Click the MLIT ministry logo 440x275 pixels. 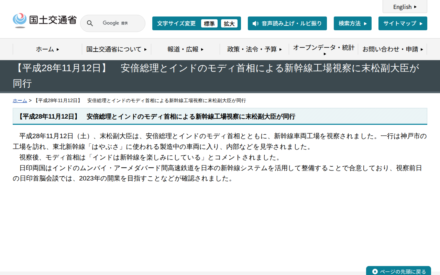[45, 21]
